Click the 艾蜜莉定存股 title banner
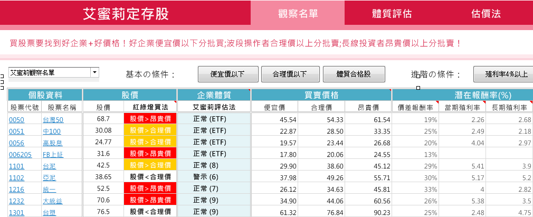Image resolution: width=533 pixels, height=217 pixels. coord(126,13)
